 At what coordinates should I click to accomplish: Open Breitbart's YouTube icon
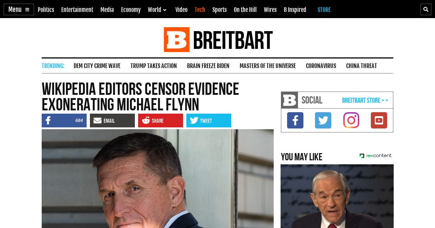pos(379,120)
